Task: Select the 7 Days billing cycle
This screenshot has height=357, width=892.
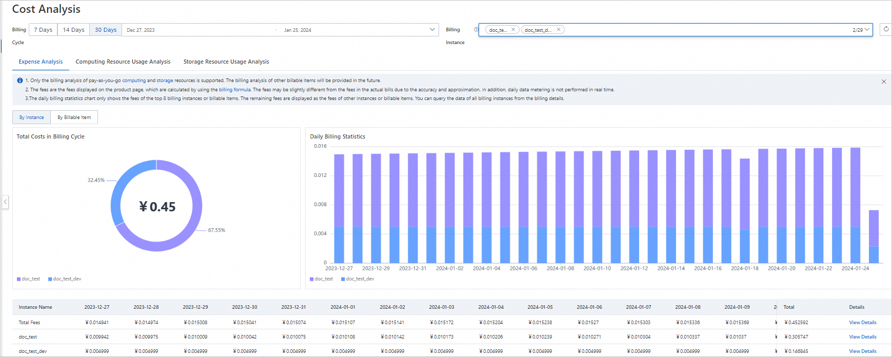Action: (43, 30)
